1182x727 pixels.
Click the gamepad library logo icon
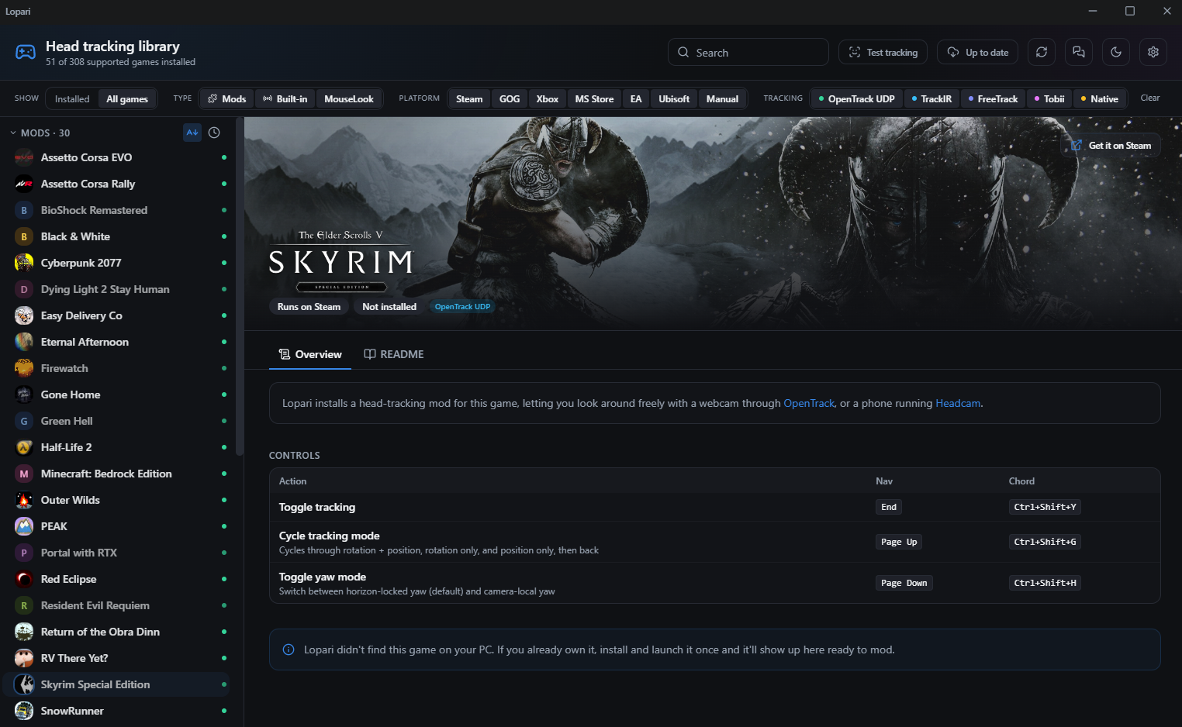26,52
